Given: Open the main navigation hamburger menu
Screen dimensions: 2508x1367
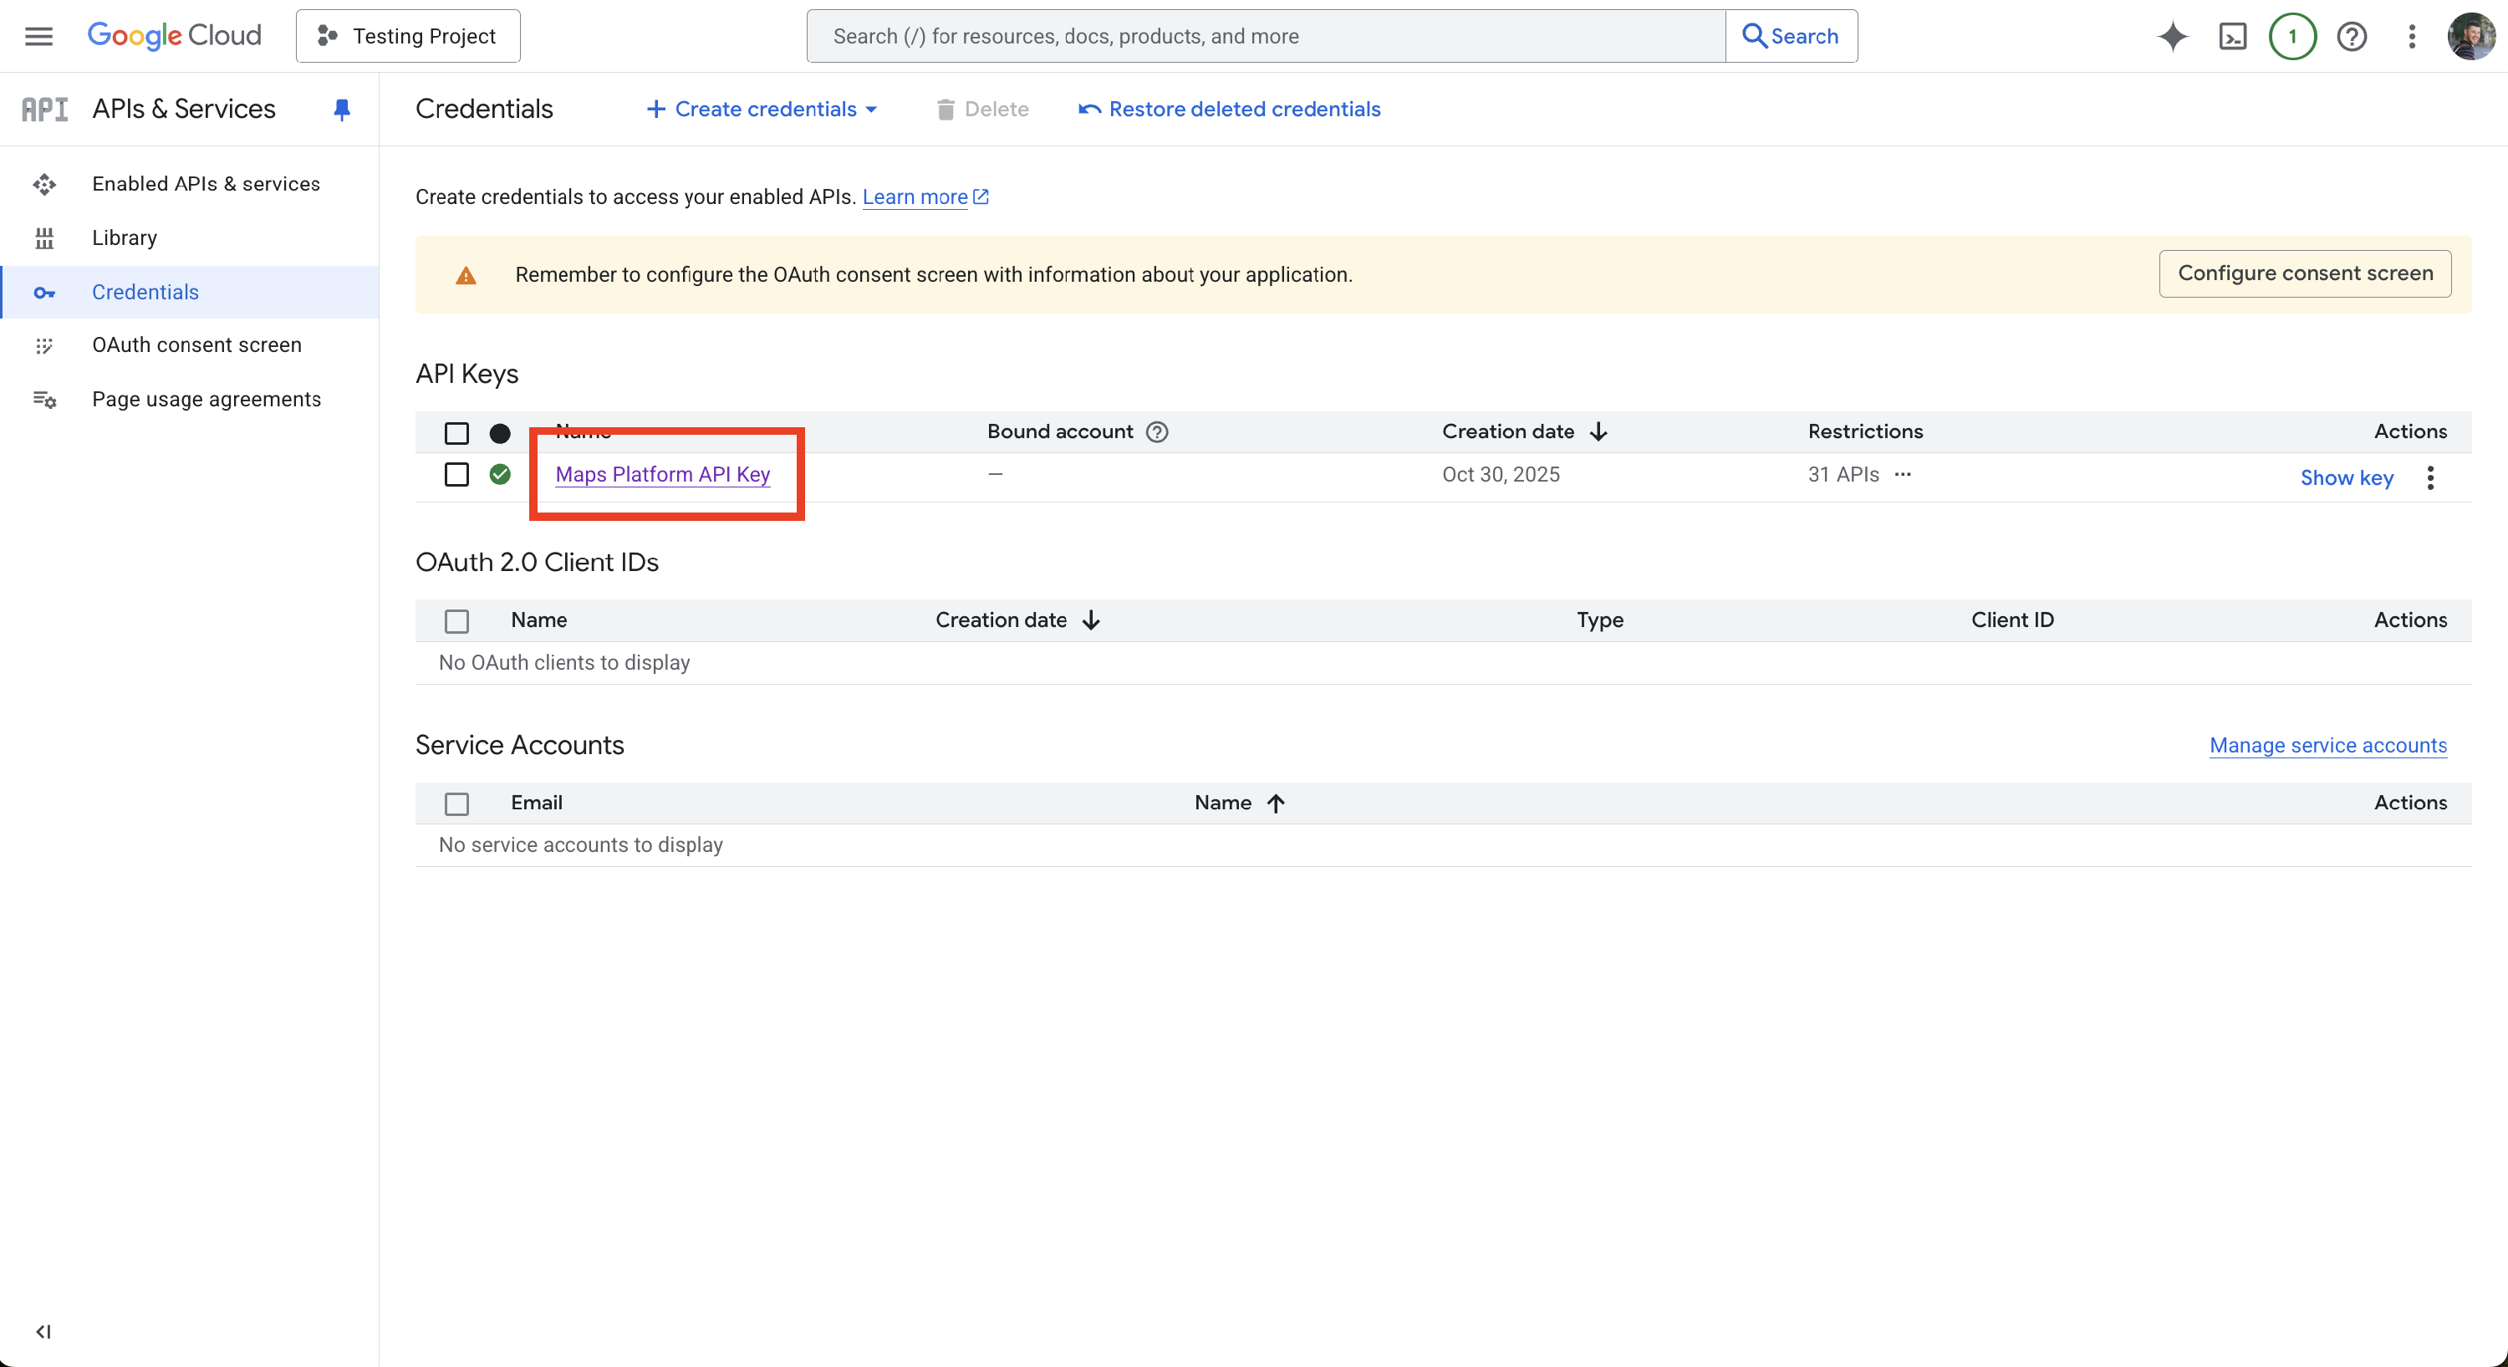Looking at the screenshot, I should 39,36.
